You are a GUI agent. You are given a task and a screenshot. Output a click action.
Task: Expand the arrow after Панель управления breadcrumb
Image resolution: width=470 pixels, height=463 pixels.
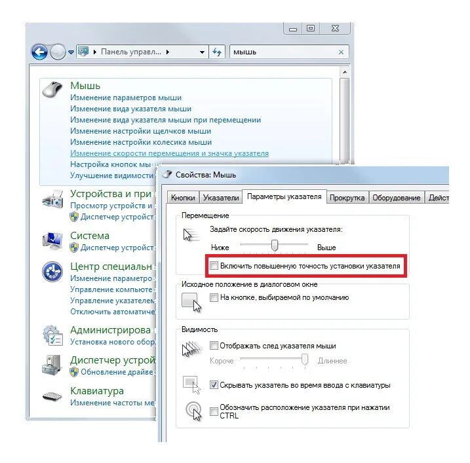click(x=168, y=52)
